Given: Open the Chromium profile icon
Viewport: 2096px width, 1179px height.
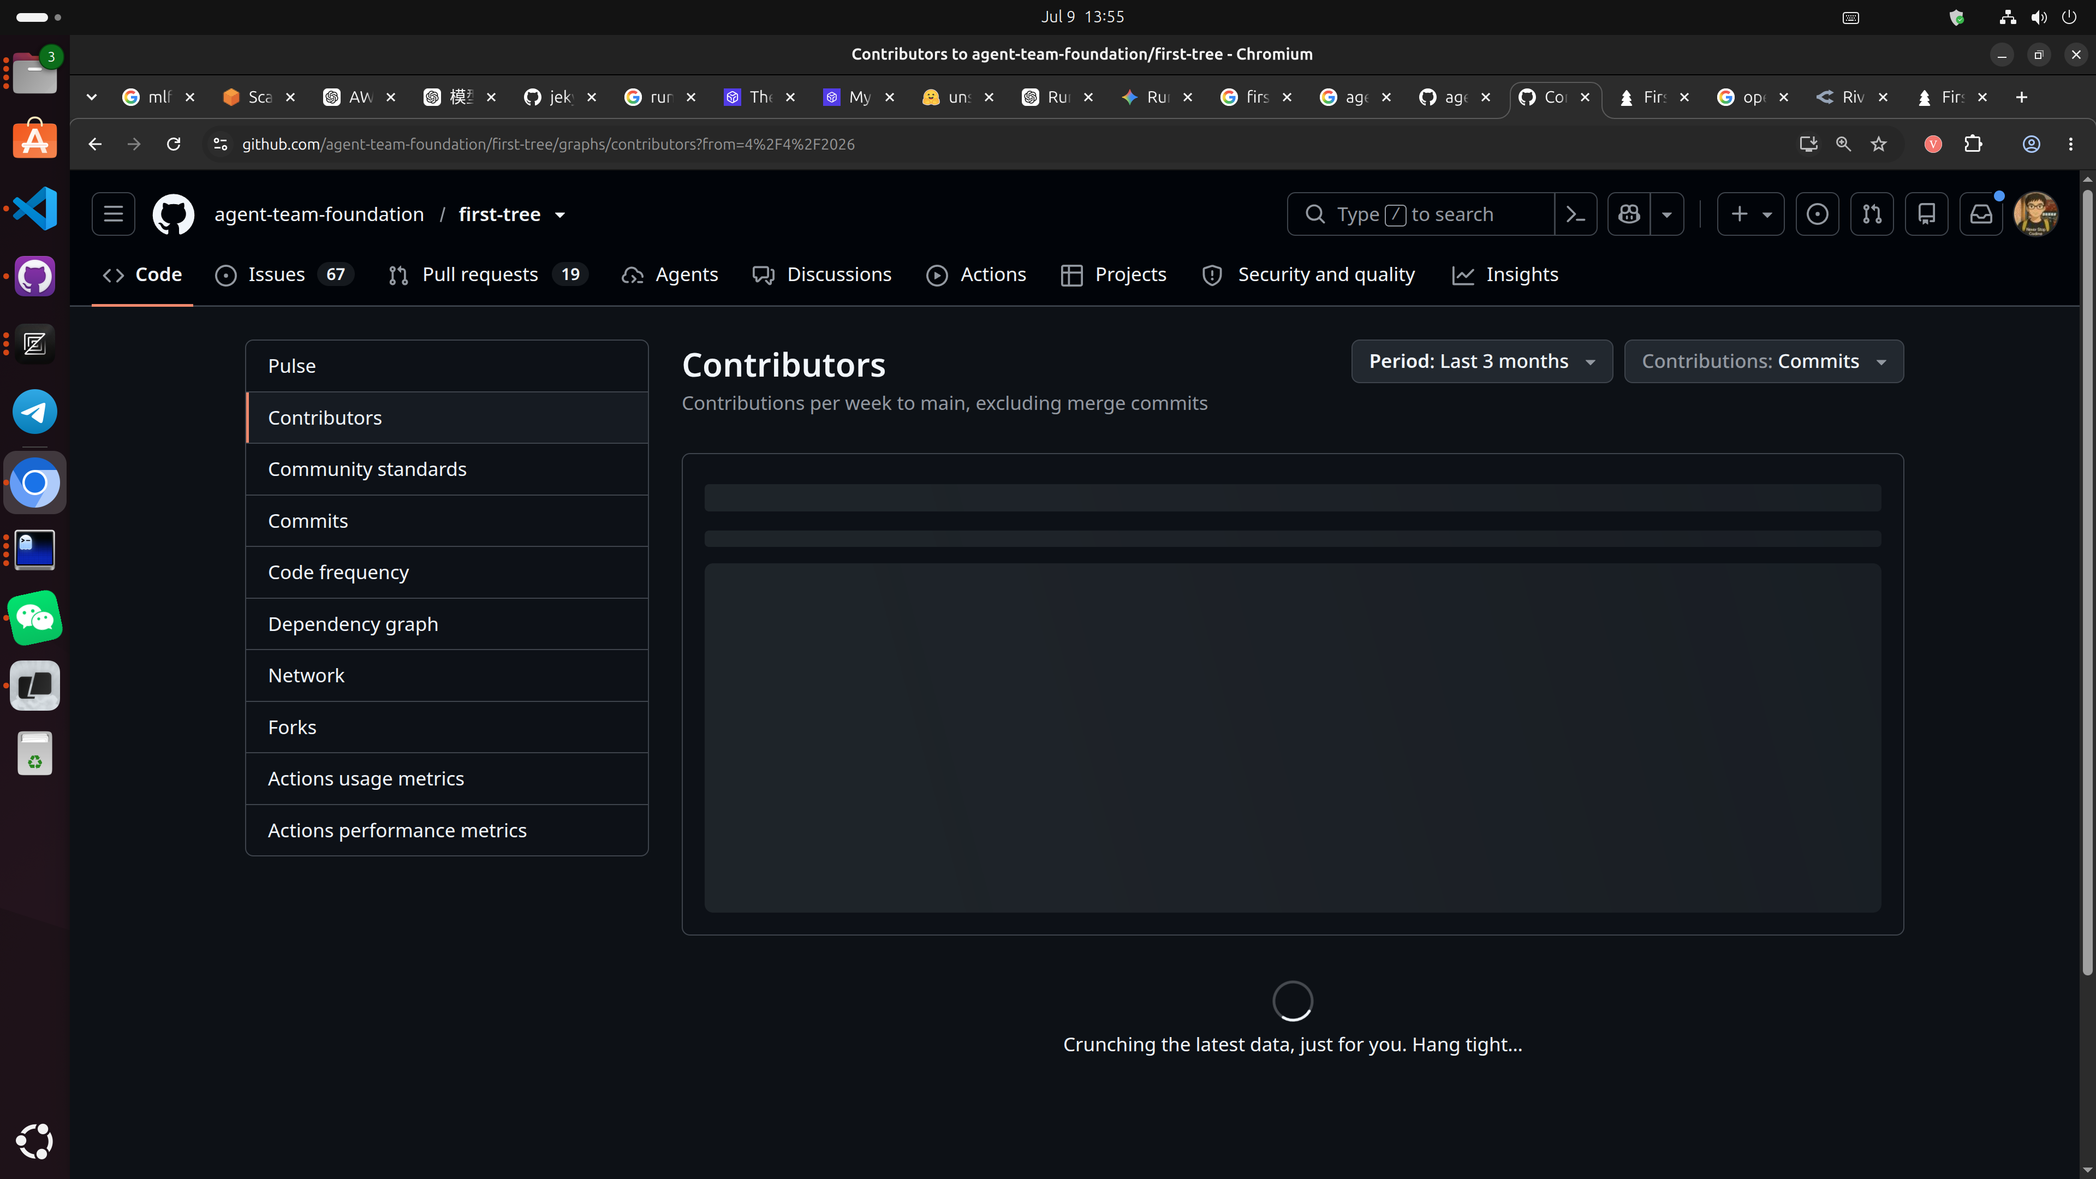Looking at the screenshot, I should pyautogui.click(x=2031, y=144).
